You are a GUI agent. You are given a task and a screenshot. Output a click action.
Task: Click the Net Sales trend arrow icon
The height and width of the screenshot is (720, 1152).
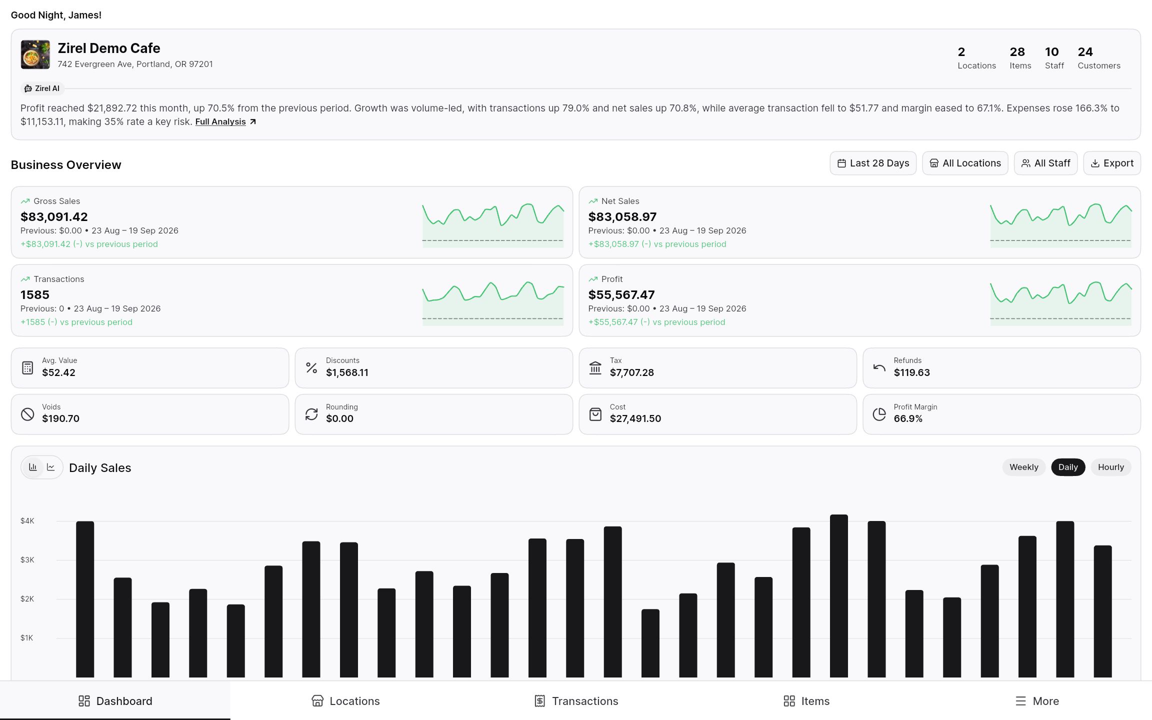pos(593,201)
